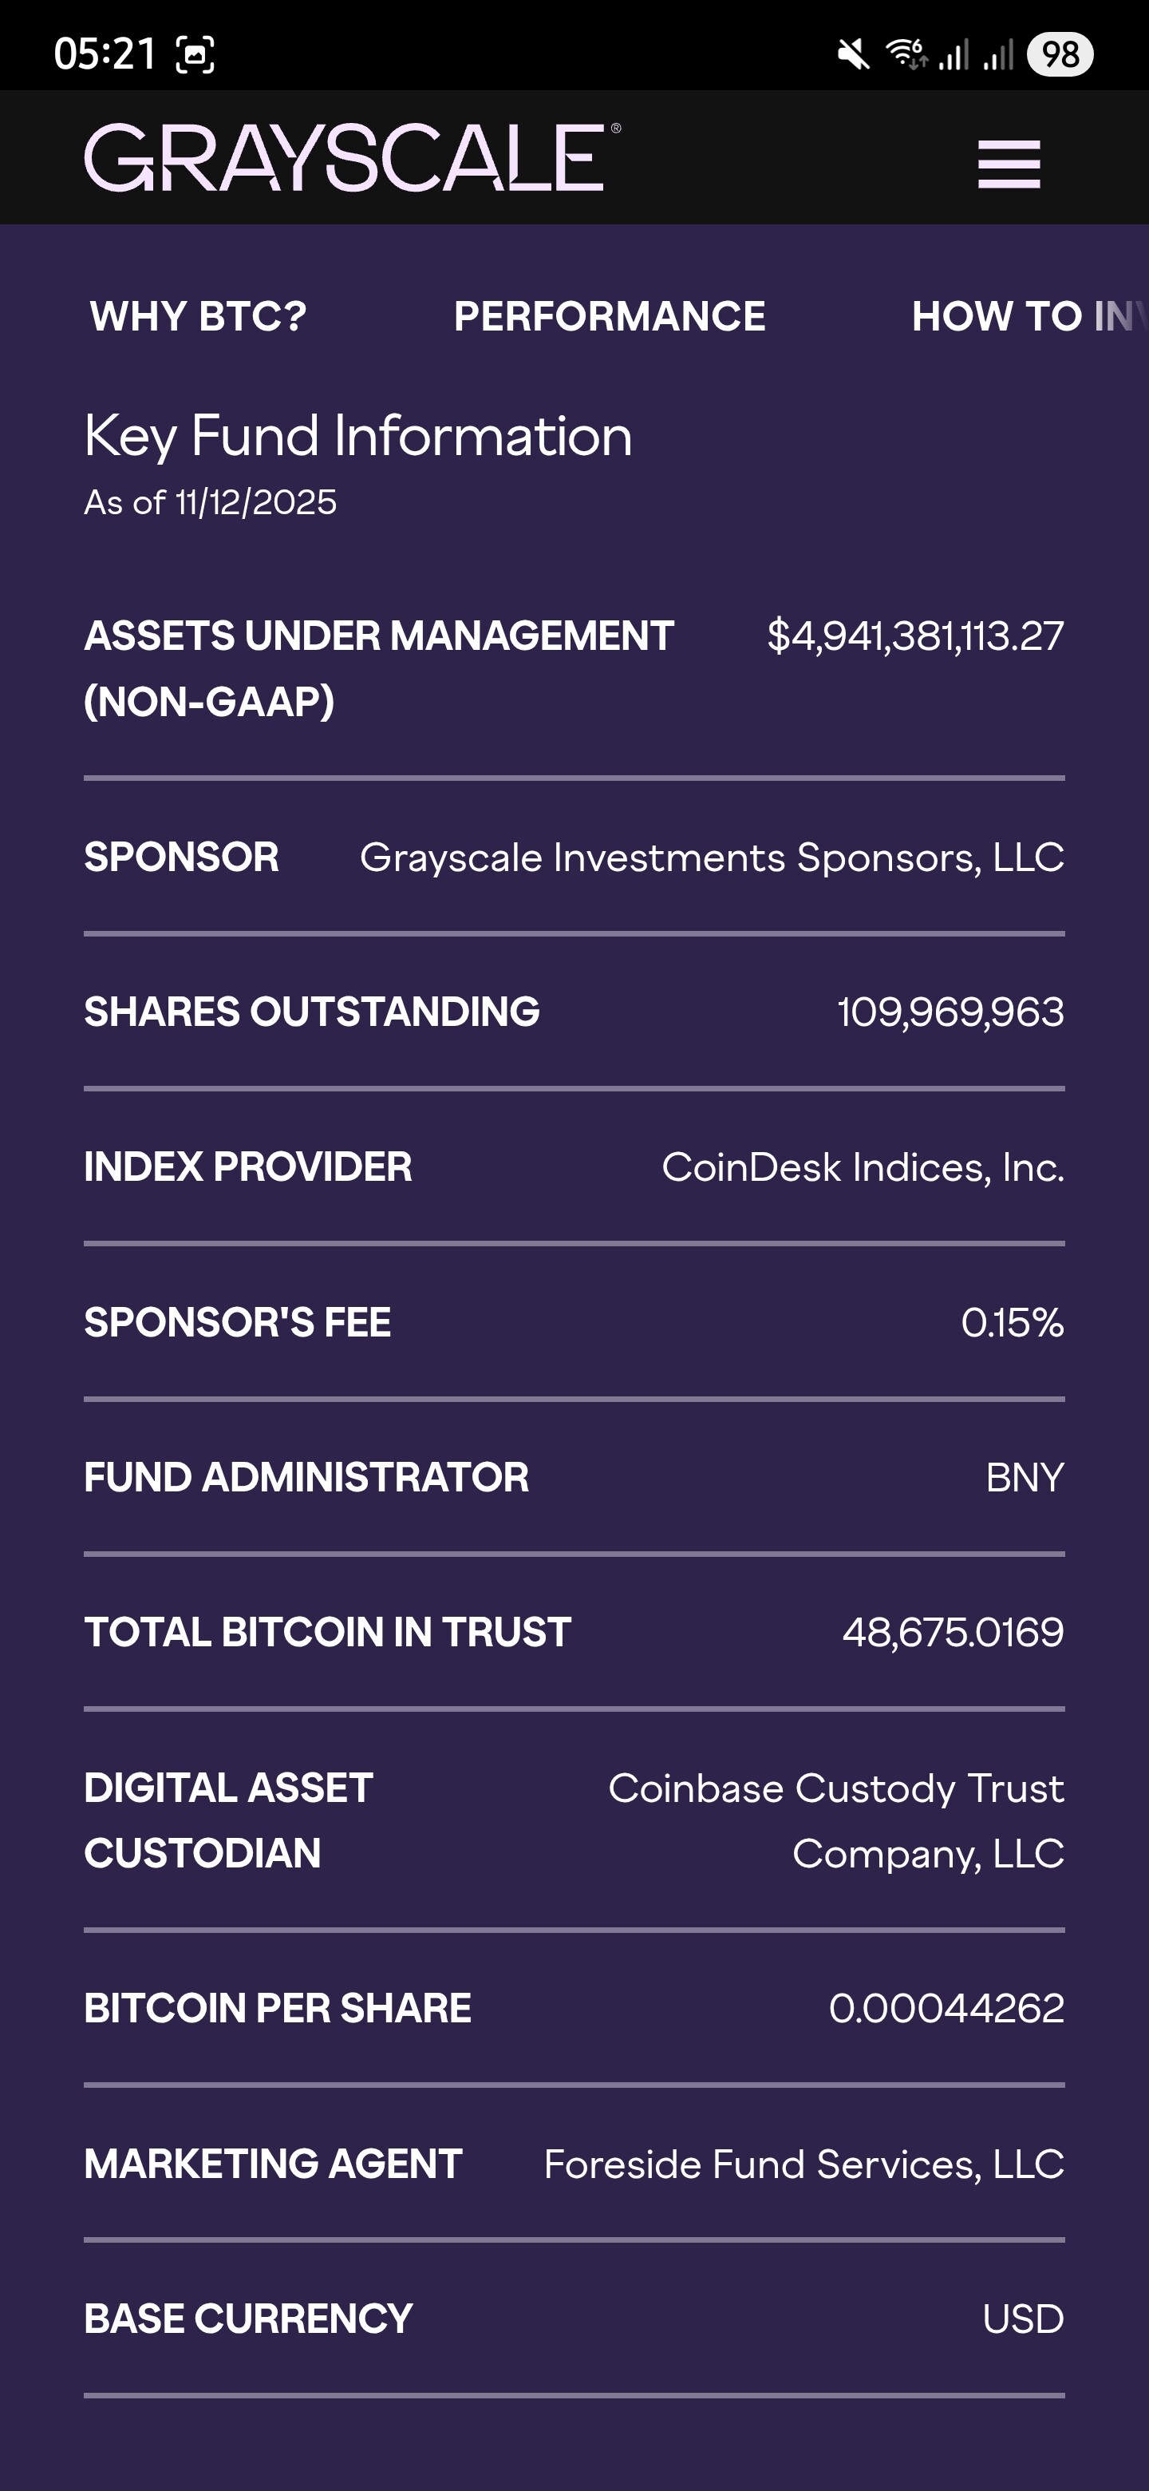Tap Coinbase Custody Trust Company custodian name
The width and height of the screenshot is (1149, 2491).
pos(836,1820)
